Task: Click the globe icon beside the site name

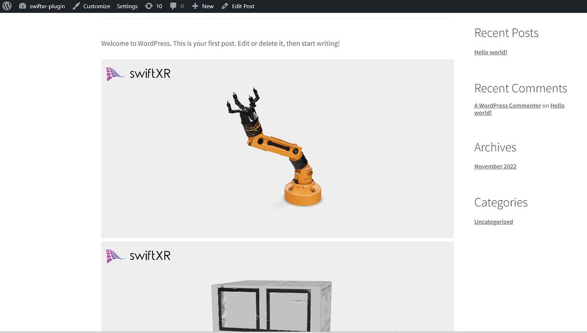Action: pos(23,6)
